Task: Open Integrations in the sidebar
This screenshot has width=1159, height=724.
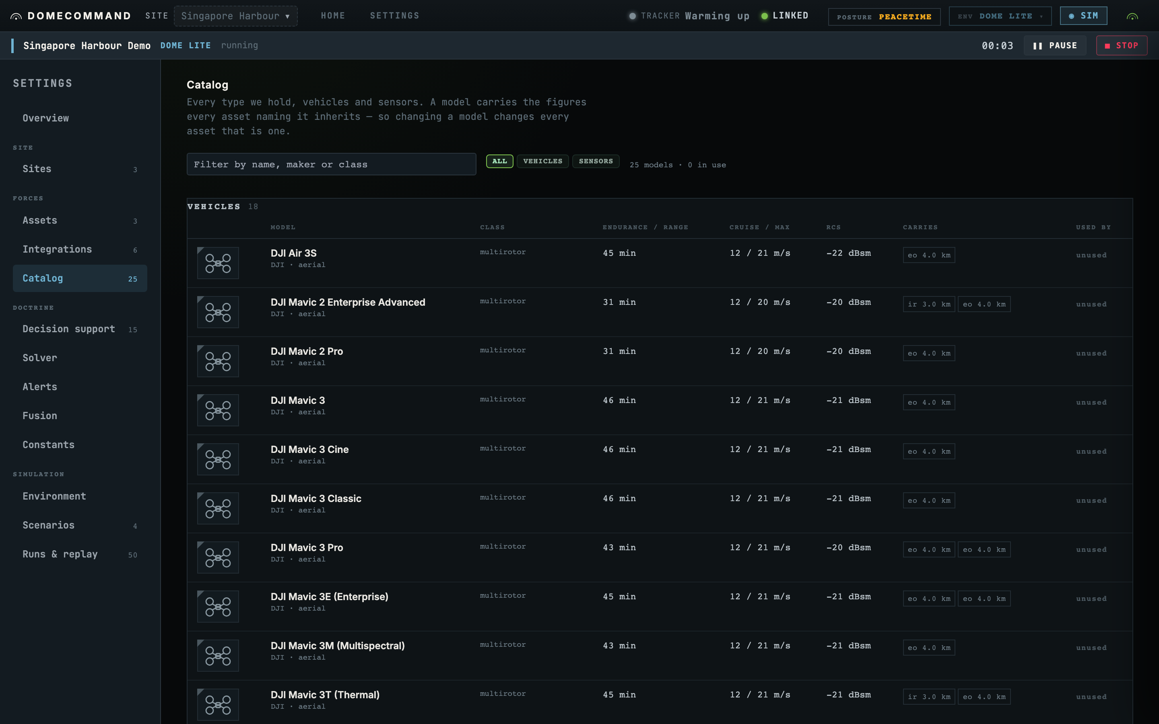Action: tap(80, 249)
